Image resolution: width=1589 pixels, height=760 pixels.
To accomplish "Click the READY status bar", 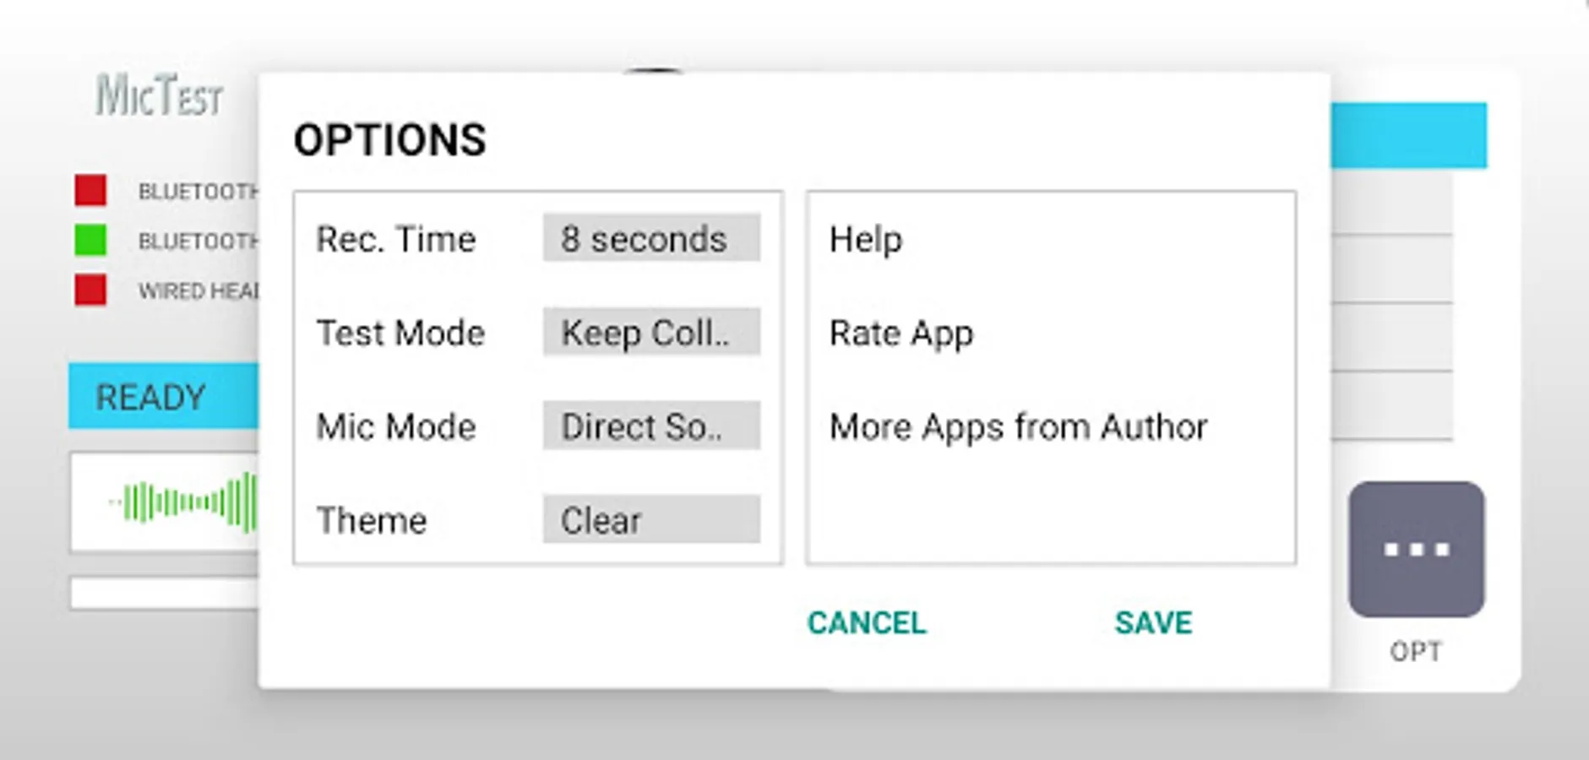I will coord(164,396).
